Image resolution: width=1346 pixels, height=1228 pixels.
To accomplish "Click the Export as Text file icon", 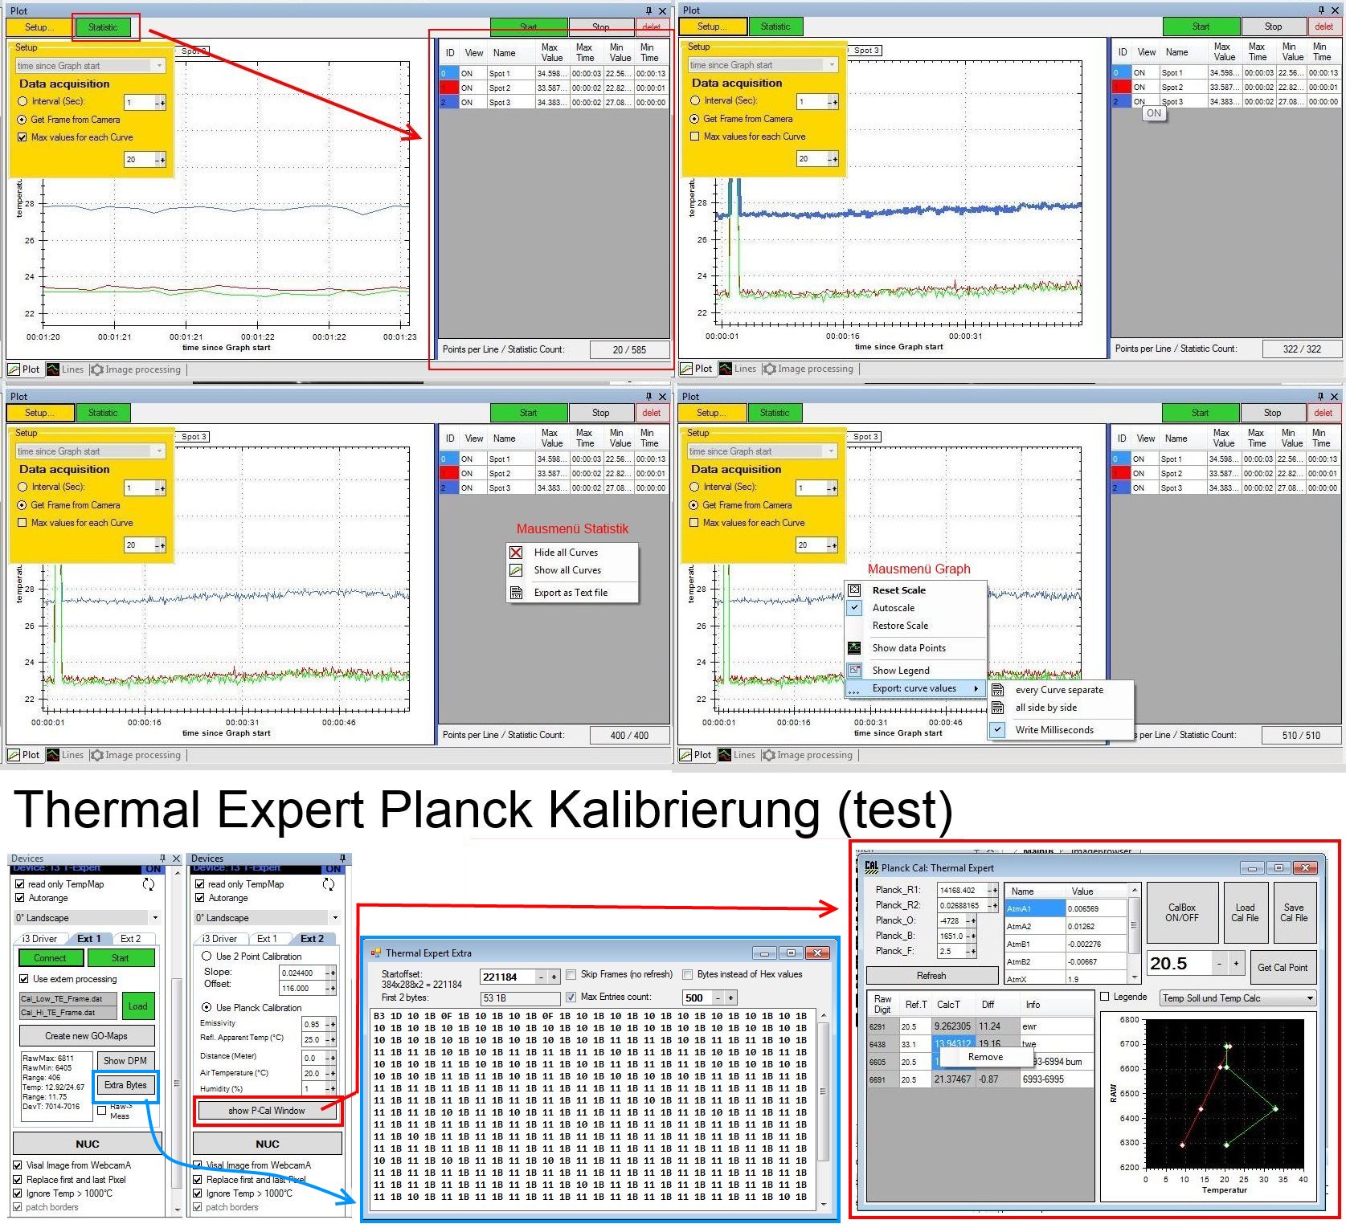I will [x=517, y=593].
